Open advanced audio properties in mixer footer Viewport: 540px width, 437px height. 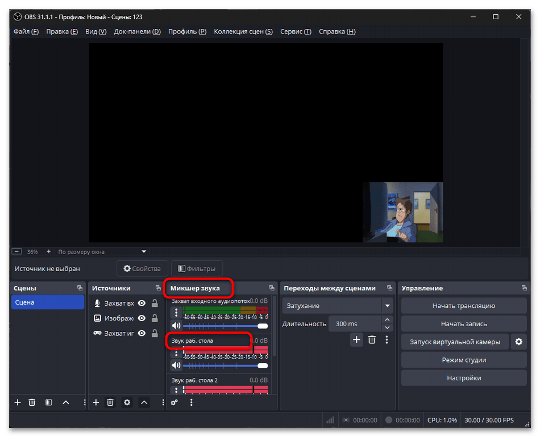pos(175,402)
